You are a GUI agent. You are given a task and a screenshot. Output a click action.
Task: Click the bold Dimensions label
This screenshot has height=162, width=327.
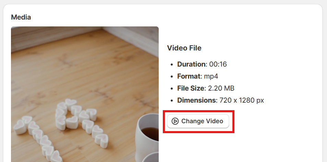point(196,101)
